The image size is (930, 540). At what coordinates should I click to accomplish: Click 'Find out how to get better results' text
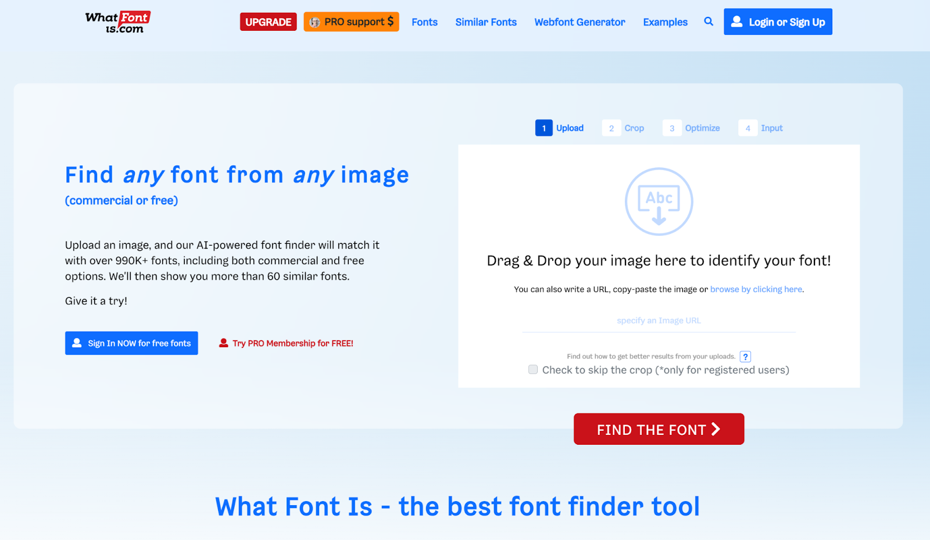click(x=651, y=357)
